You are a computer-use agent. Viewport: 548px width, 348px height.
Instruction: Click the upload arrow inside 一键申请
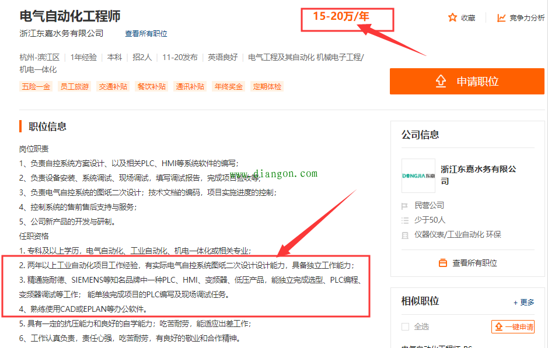click(498, 327)
